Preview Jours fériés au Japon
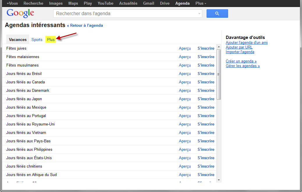This screenshot has width=302, height=192. 185,99
